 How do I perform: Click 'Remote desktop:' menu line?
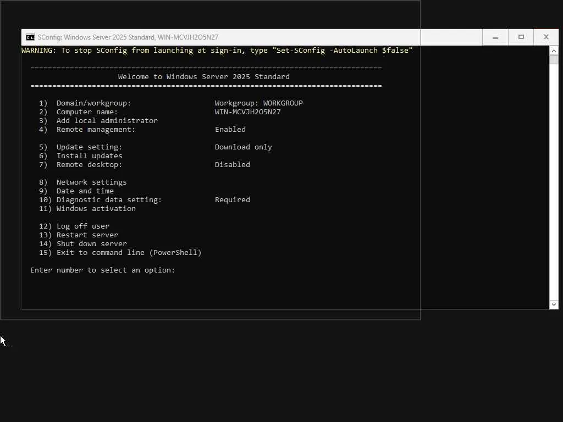point(81,165)
